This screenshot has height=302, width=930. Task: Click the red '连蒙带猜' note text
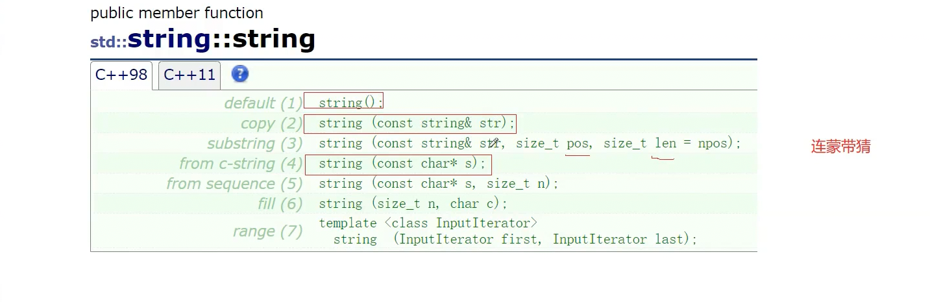[840, 147]
